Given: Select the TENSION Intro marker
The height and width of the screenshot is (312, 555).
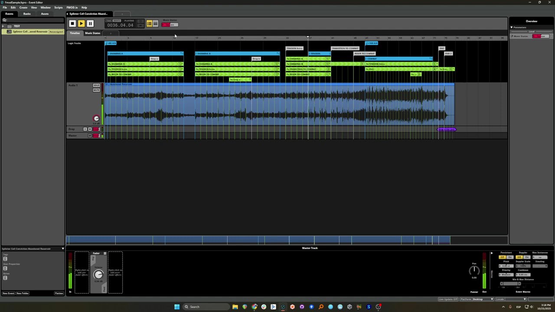Looking at the screenshot, I should [294, 49].
